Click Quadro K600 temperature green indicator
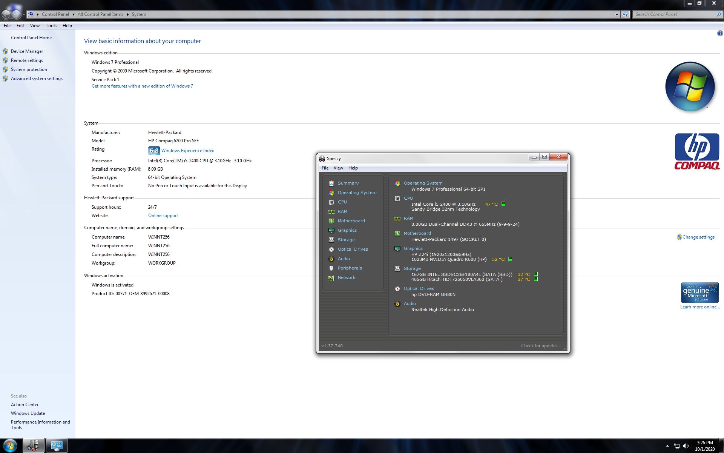The height and width of the screenshot is (453, 724). [x=510, y=259]
